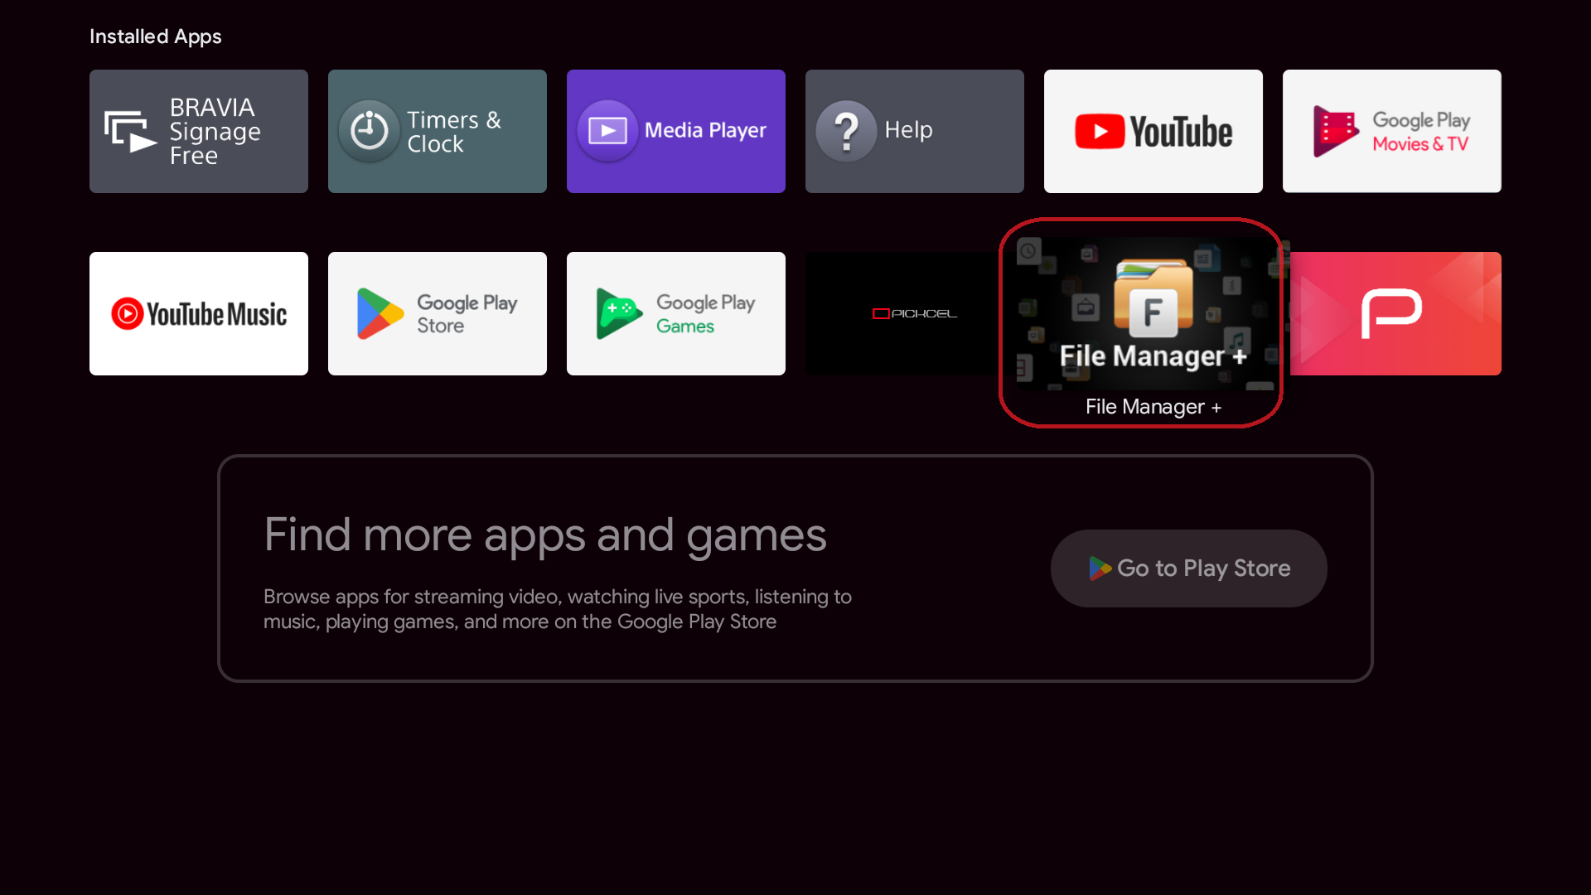This screenshot has height=895, width=1591.
Task: Select the YouTube Music red play icon
Action: pyautogui.click(x=128, y=313)
